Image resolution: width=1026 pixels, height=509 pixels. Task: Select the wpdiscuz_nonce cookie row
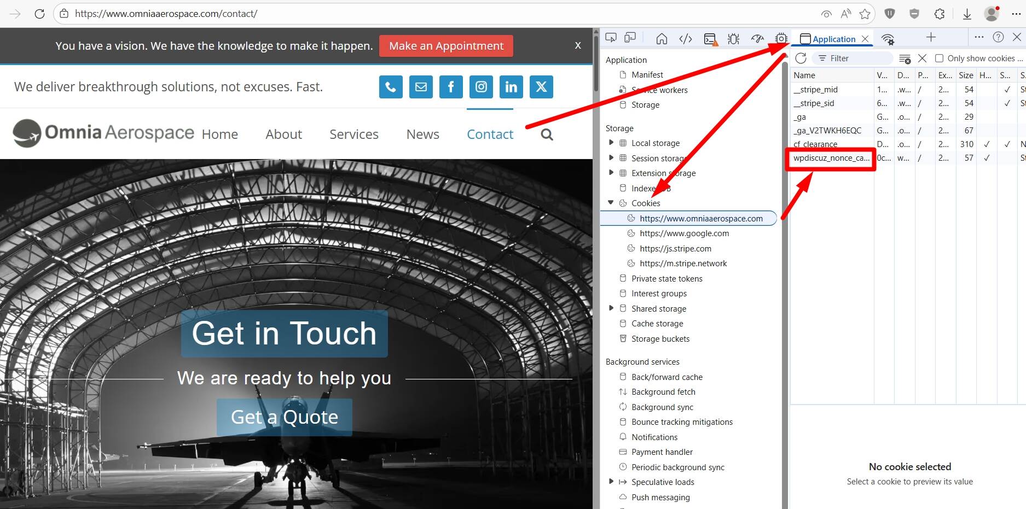(831, 158)
